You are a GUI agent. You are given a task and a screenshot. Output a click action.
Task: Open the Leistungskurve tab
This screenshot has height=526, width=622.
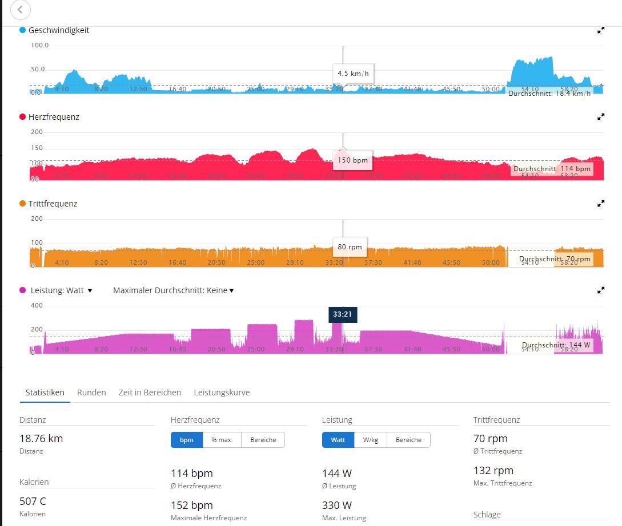pyautogui.click(x=222, y=393)
